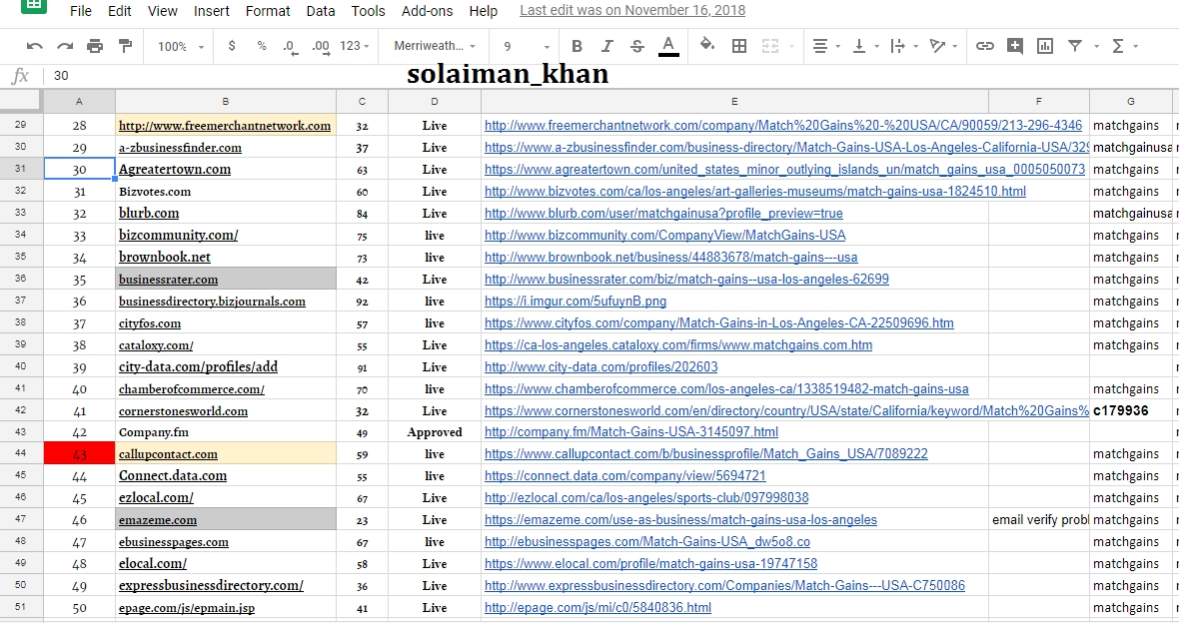Viewport: 1179px width, 623px height.
Task: Click the Format as currency icon
Action: pos(233,46)
